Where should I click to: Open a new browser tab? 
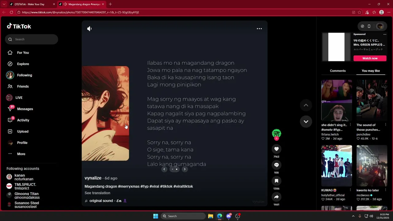[110, 4]
